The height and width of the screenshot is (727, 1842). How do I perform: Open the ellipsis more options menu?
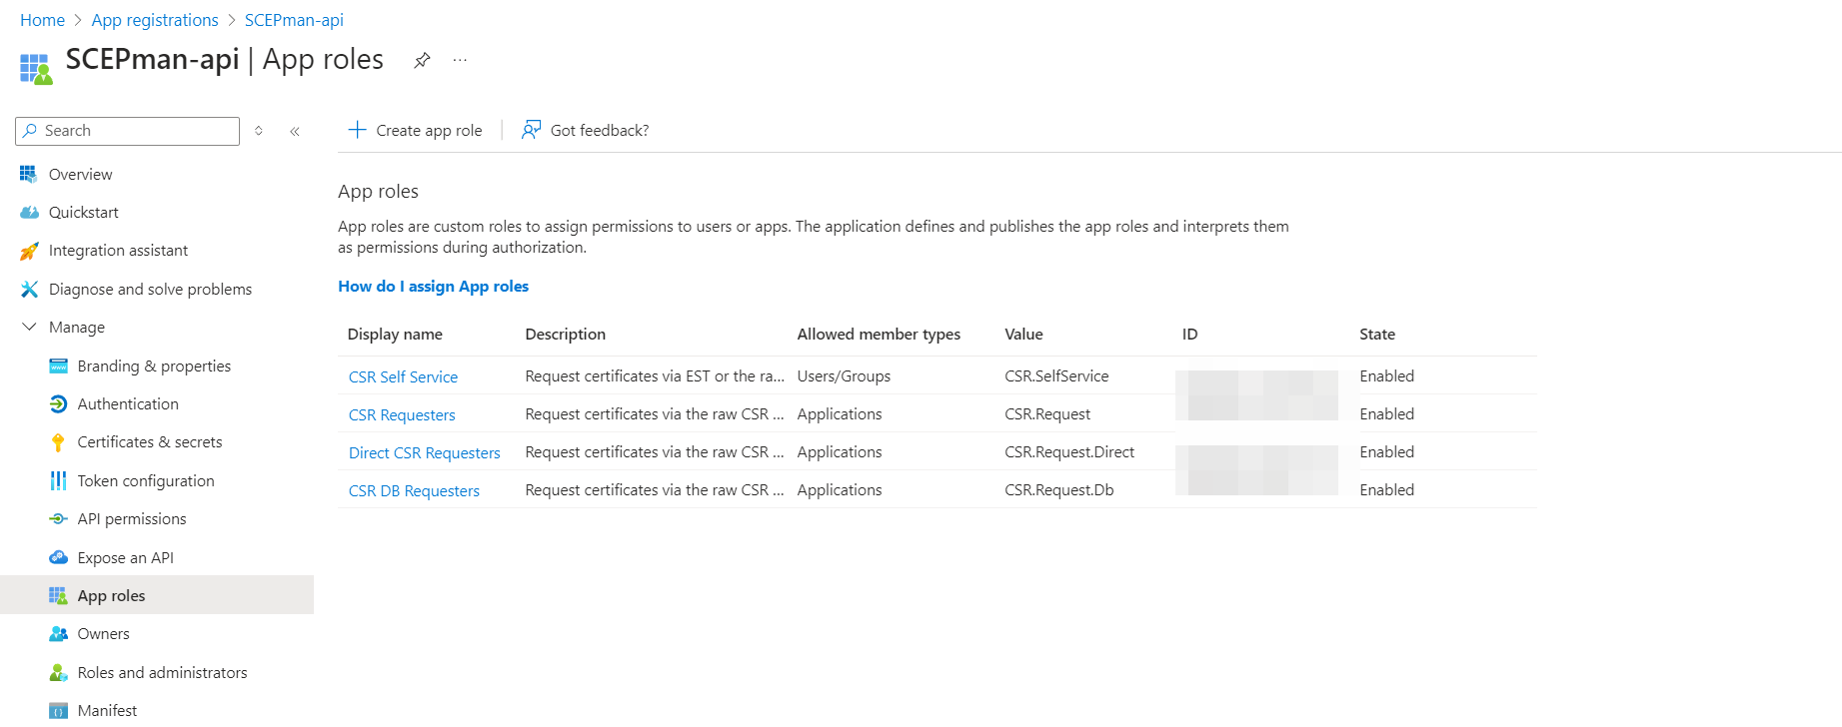tap(460, 60)
